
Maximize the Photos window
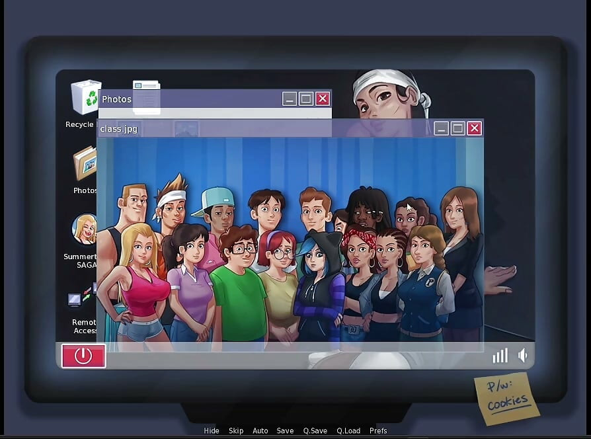pyautogui.click(x=306, y=99)
